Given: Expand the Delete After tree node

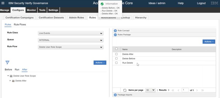Looking at the screenshot, I should 10,81.
